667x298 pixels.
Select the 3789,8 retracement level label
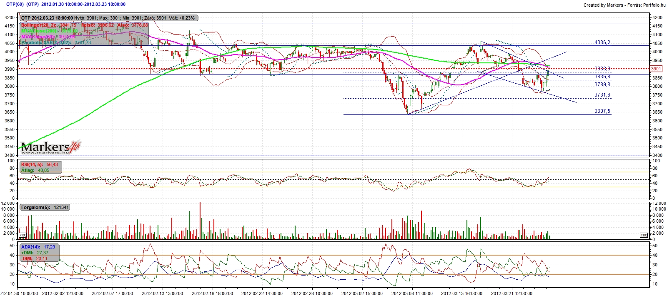(x=602, y=84)
